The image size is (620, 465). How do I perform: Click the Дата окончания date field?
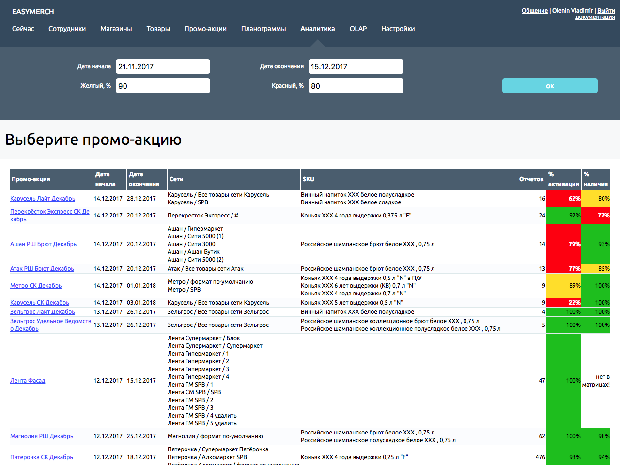[356, 66]
